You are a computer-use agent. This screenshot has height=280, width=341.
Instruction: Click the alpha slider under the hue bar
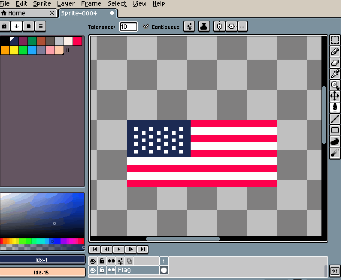42,247
